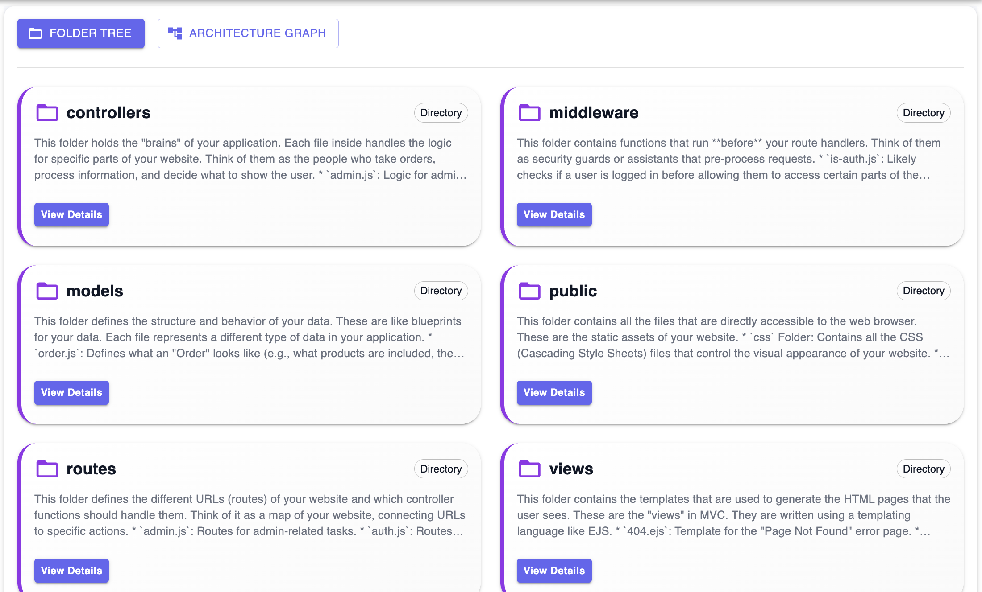The width and height of the screenshot is (982, 592).
Task: Open View Details for middleware
Action: (554, 215)
